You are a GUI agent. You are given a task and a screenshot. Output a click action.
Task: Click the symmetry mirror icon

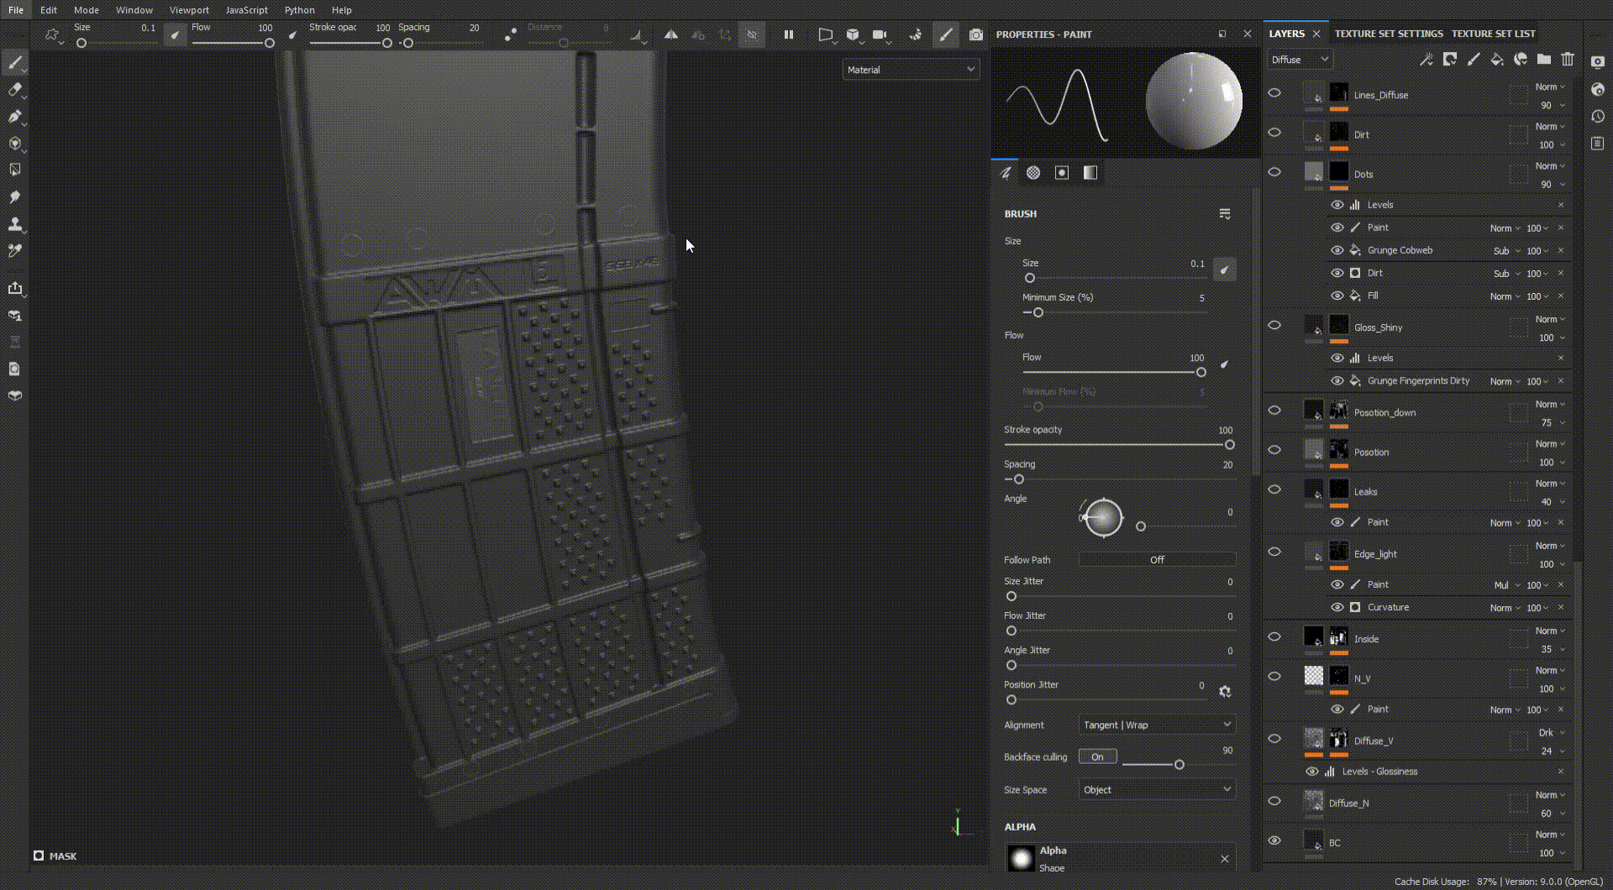pos(670,35)
